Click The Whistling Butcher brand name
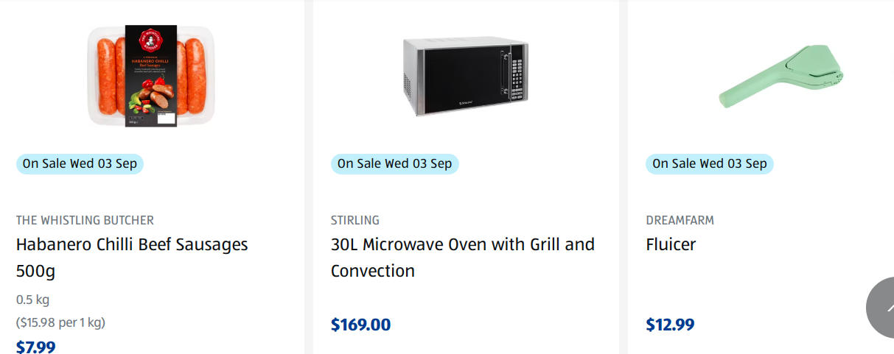Viewport: 894px width, 354px height. pos(85,220)
